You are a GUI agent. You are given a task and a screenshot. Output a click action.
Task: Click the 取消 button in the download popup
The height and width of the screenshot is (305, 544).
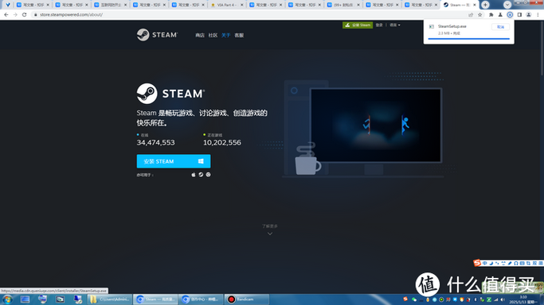coord(500,27)
